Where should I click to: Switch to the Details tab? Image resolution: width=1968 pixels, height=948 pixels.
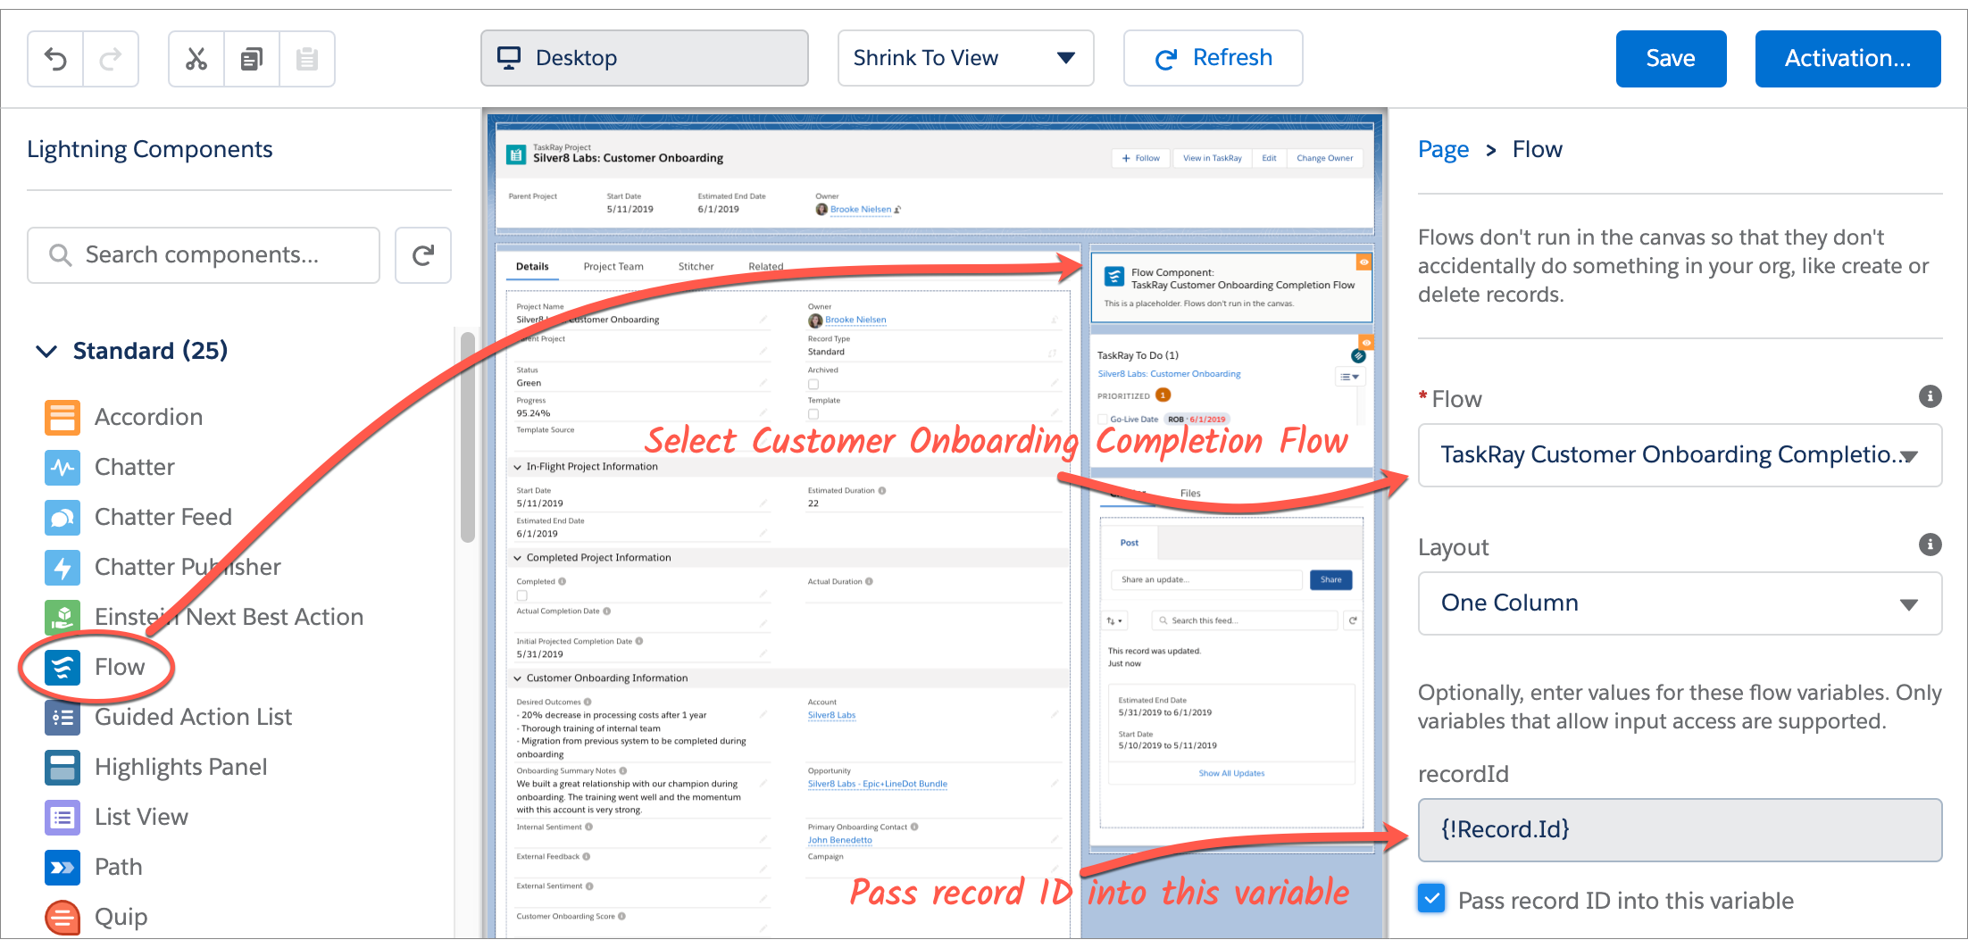(532, 267)
